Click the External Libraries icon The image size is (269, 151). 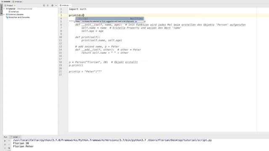[x=7, y=15]
